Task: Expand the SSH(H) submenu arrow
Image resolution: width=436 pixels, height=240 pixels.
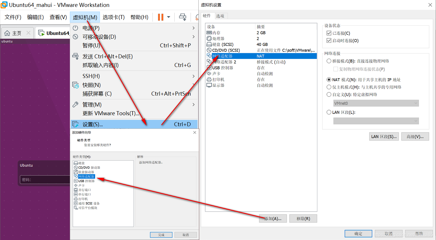Action: tap(193, 76)
